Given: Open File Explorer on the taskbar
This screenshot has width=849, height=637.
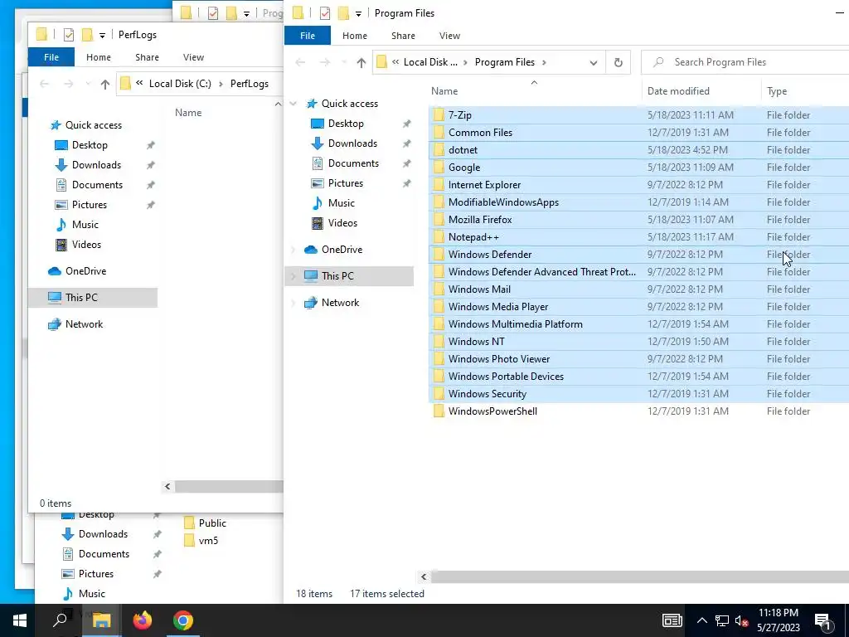Looking at the screenshot, I should click(x=101, y=620).
